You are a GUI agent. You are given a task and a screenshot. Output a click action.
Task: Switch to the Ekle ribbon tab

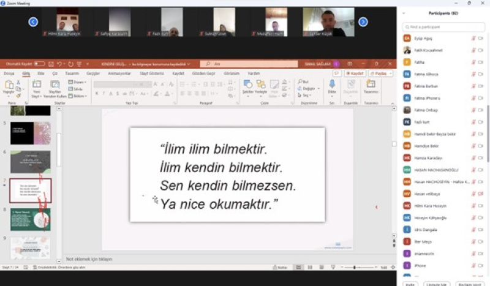41,73
